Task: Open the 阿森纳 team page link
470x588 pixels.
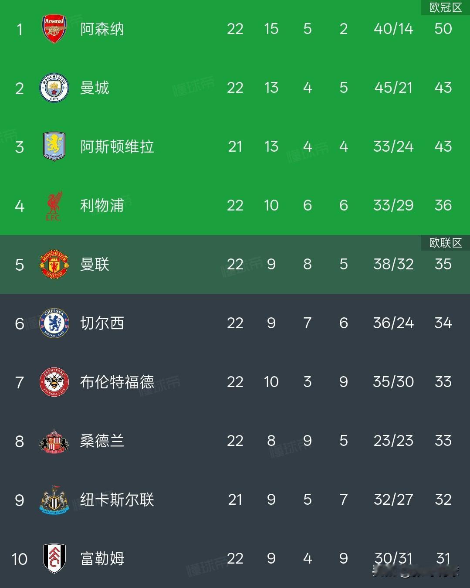Action: coord(101,29)
